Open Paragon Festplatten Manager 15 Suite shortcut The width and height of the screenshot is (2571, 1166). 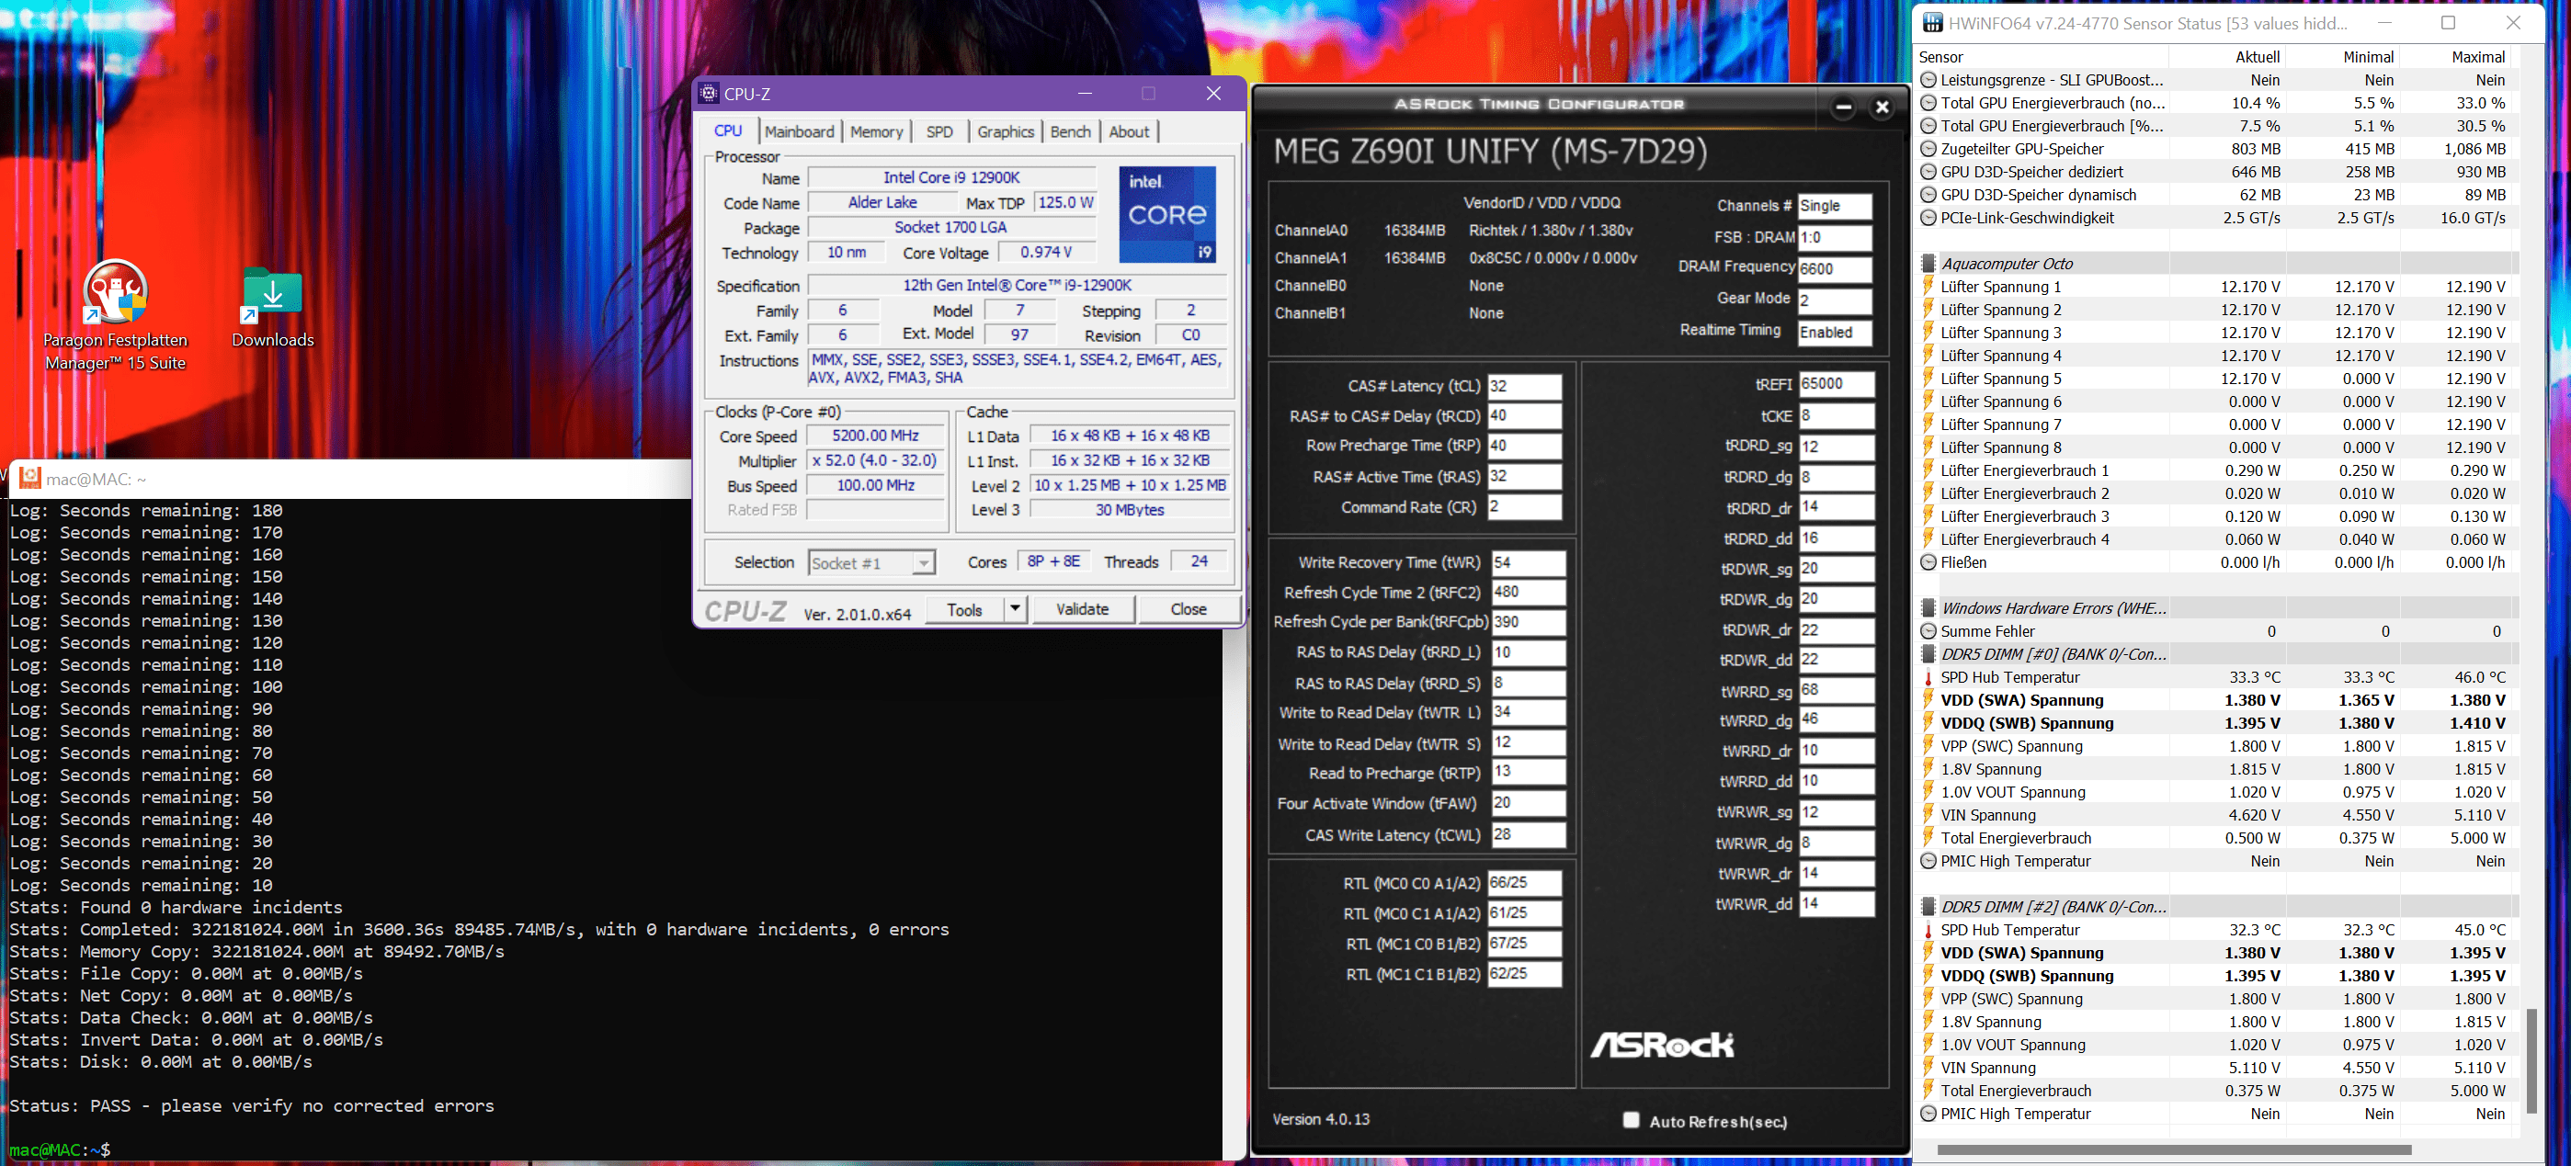point(116,314)
